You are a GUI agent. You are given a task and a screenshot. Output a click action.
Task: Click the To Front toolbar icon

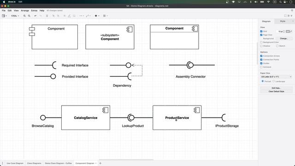pos(53,16)
